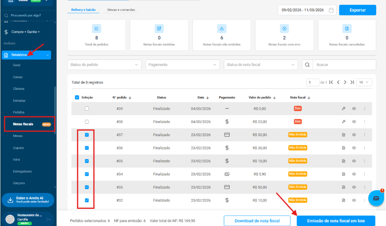Open three-dot menu for order #36
This screenshot has height=226, width=386.
pos(365,148)
